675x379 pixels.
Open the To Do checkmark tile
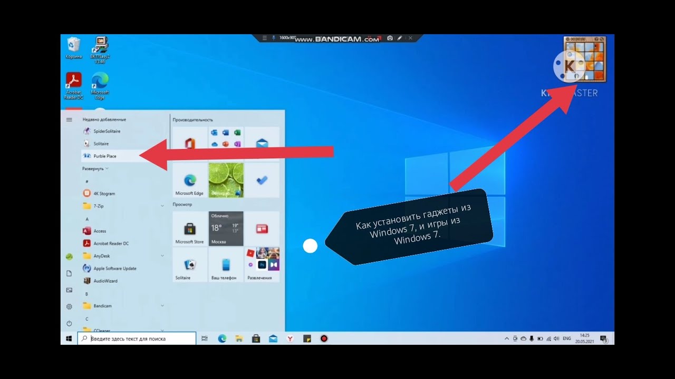[x=262, y=180]
